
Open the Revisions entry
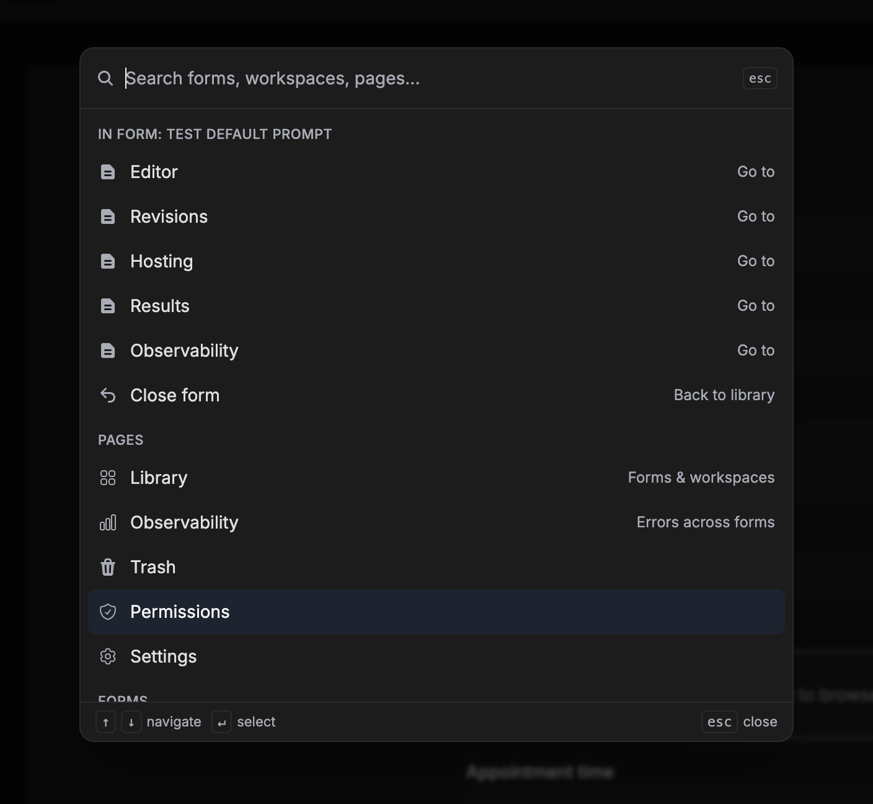coord(436,217)
